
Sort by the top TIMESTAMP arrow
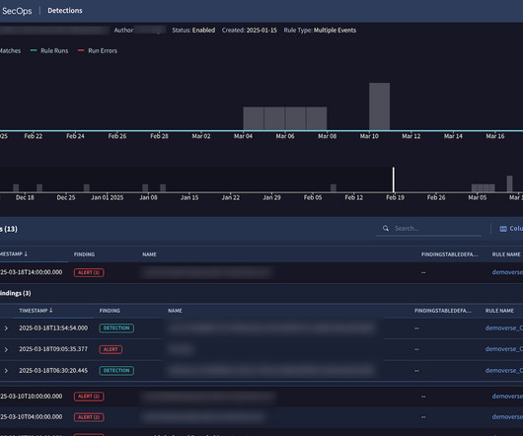click(x=26, y=254)
